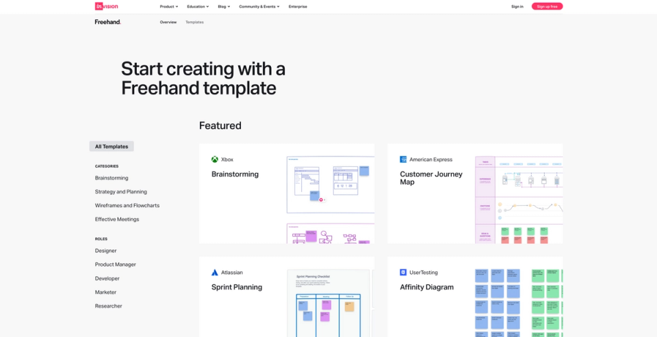657x337 pixels.
Task: Switch to the Overview tab
Action: [x=168, y=22]
